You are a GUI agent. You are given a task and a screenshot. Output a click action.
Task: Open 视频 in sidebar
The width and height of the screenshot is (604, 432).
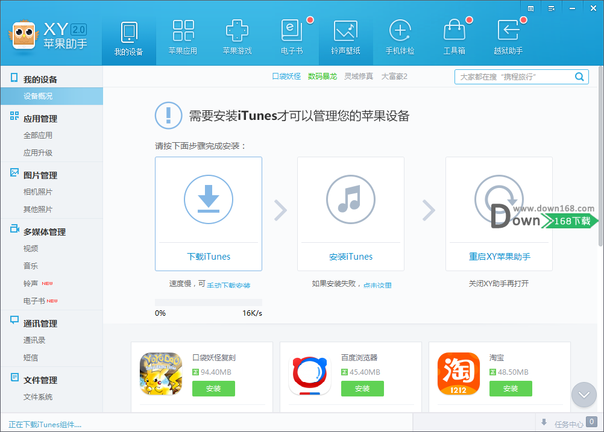click(x=31, y=248)
